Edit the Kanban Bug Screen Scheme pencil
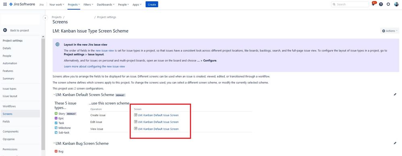 [395, 143]
